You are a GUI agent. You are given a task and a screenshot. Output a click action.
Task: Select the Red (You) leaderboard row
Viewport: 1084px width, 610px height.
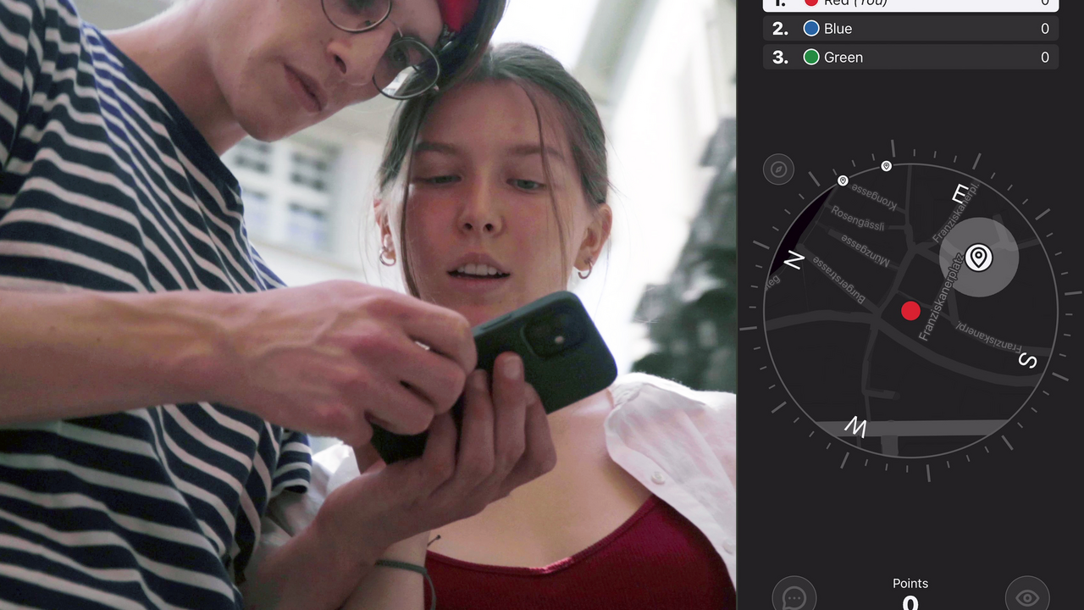tap(910, 4)
